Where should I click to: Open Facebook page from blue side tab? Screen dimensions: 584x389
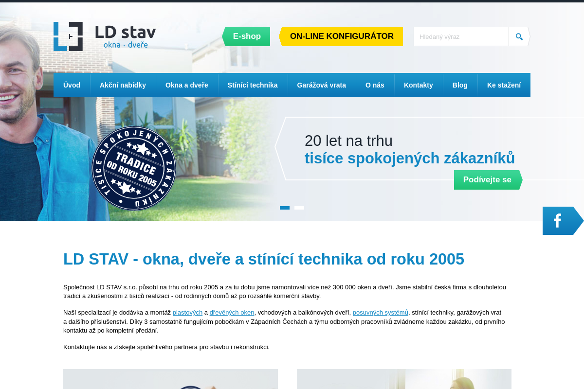point(557,220)
